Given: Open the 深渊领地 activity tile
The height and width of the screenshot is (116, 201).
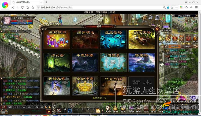Looking at the screenshot, I should (x=85, y=39).
